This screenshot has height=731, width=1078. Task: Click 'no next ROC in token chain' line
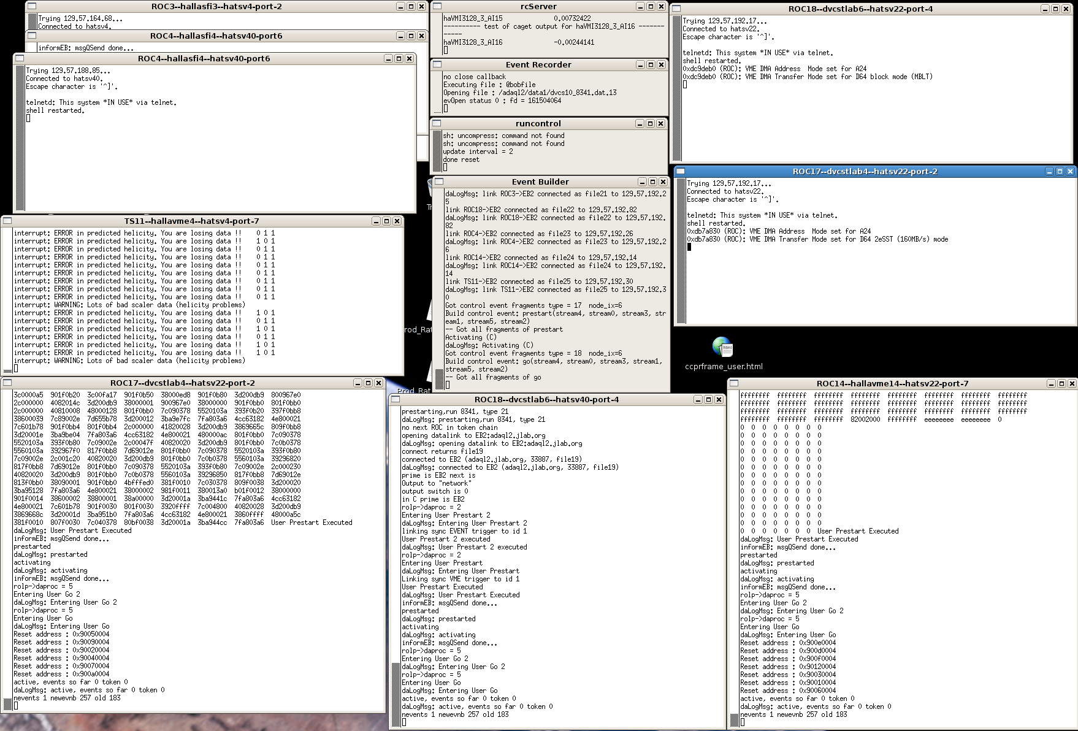click(451, 427)
